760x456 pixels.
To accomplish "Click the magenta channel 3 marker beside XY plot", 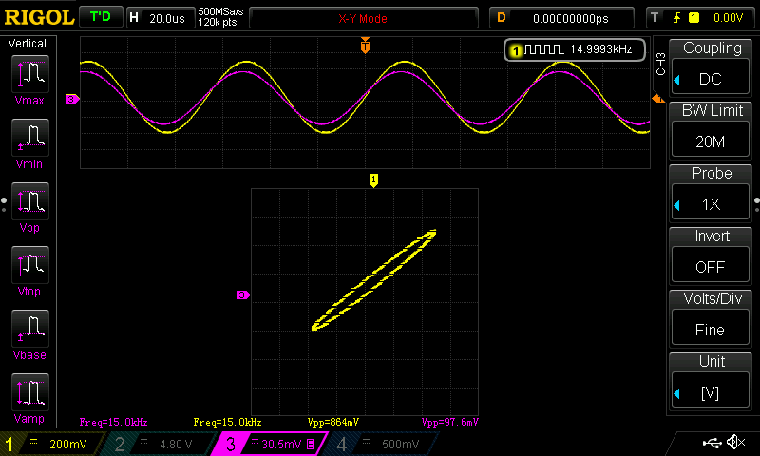I will coord(243,294).
